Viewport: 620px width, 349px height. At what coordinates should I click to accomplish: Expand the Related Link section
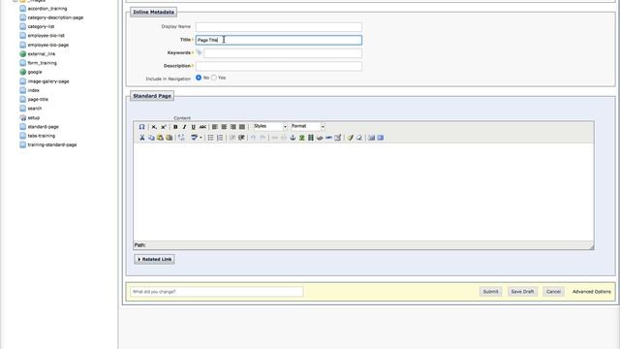155,259
